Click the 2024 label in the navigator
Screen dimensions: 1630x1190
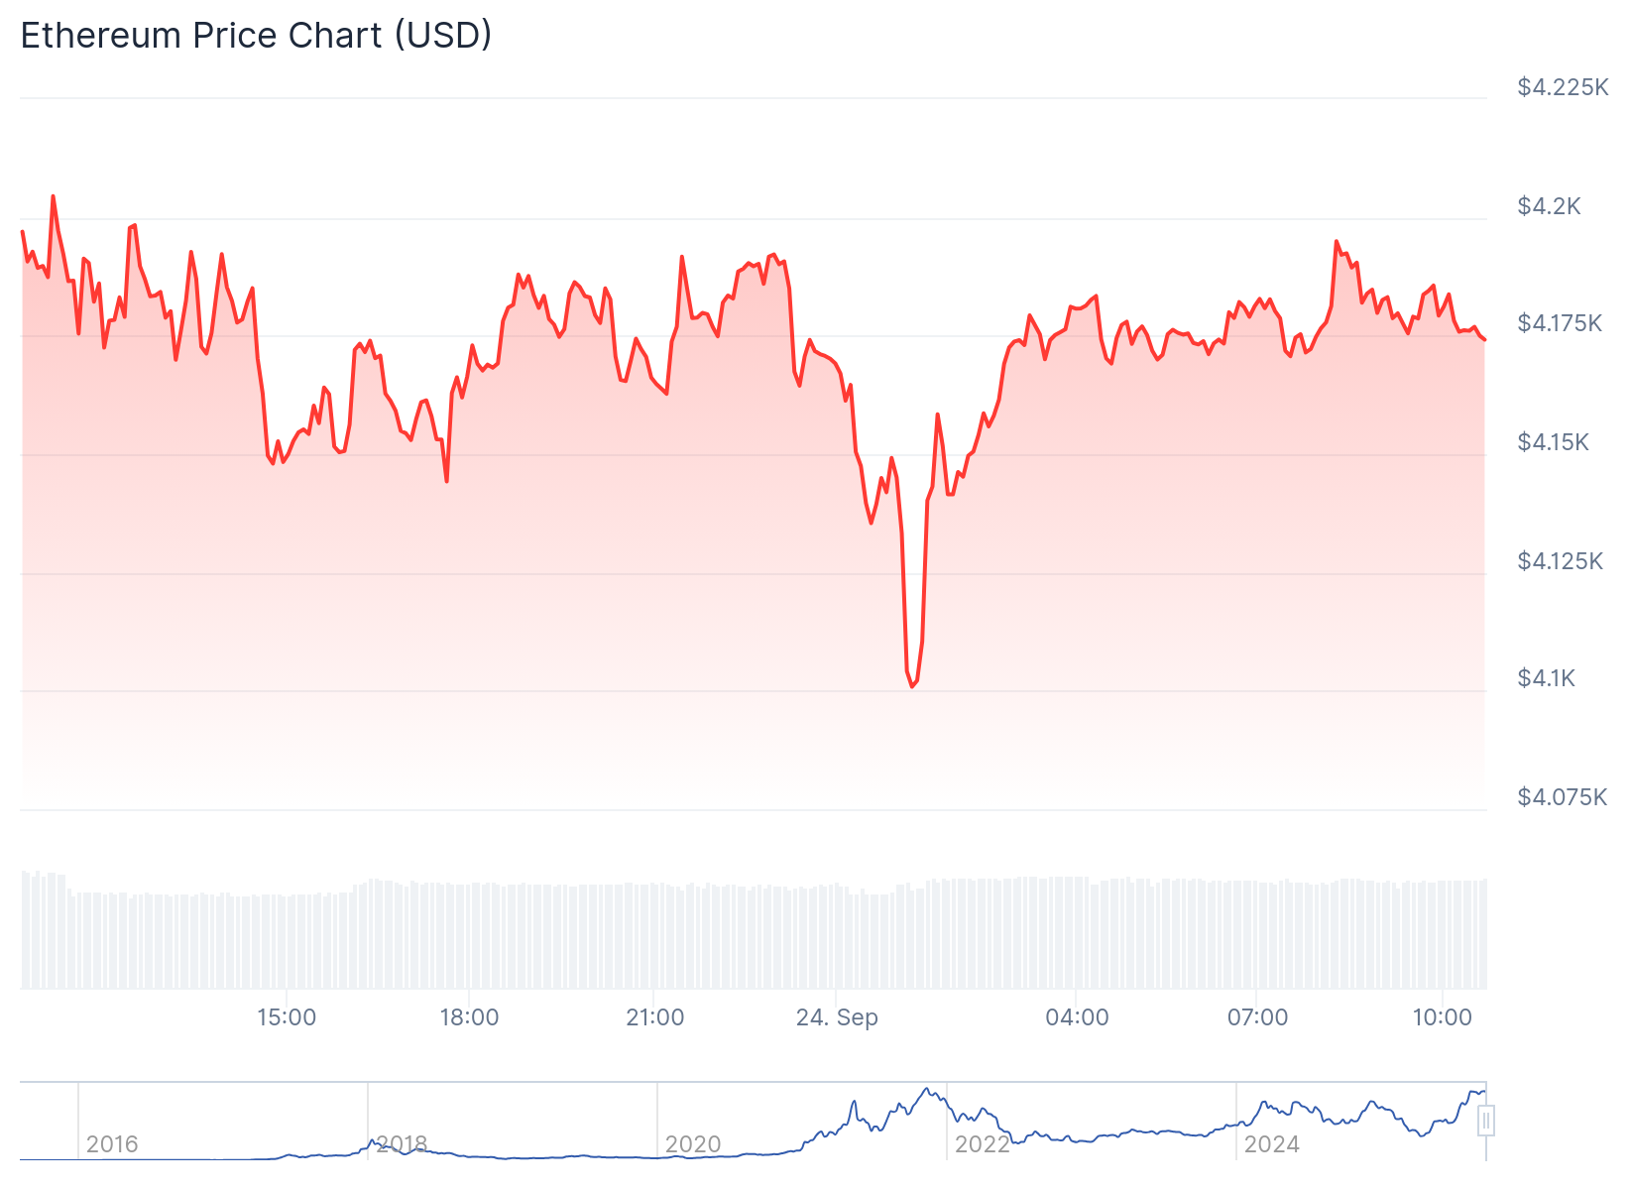coord(1271,1144)
